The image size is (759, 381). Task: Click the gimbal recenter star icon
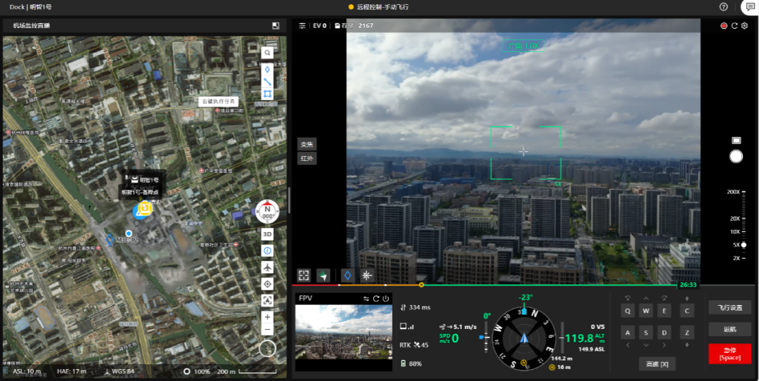367,276
